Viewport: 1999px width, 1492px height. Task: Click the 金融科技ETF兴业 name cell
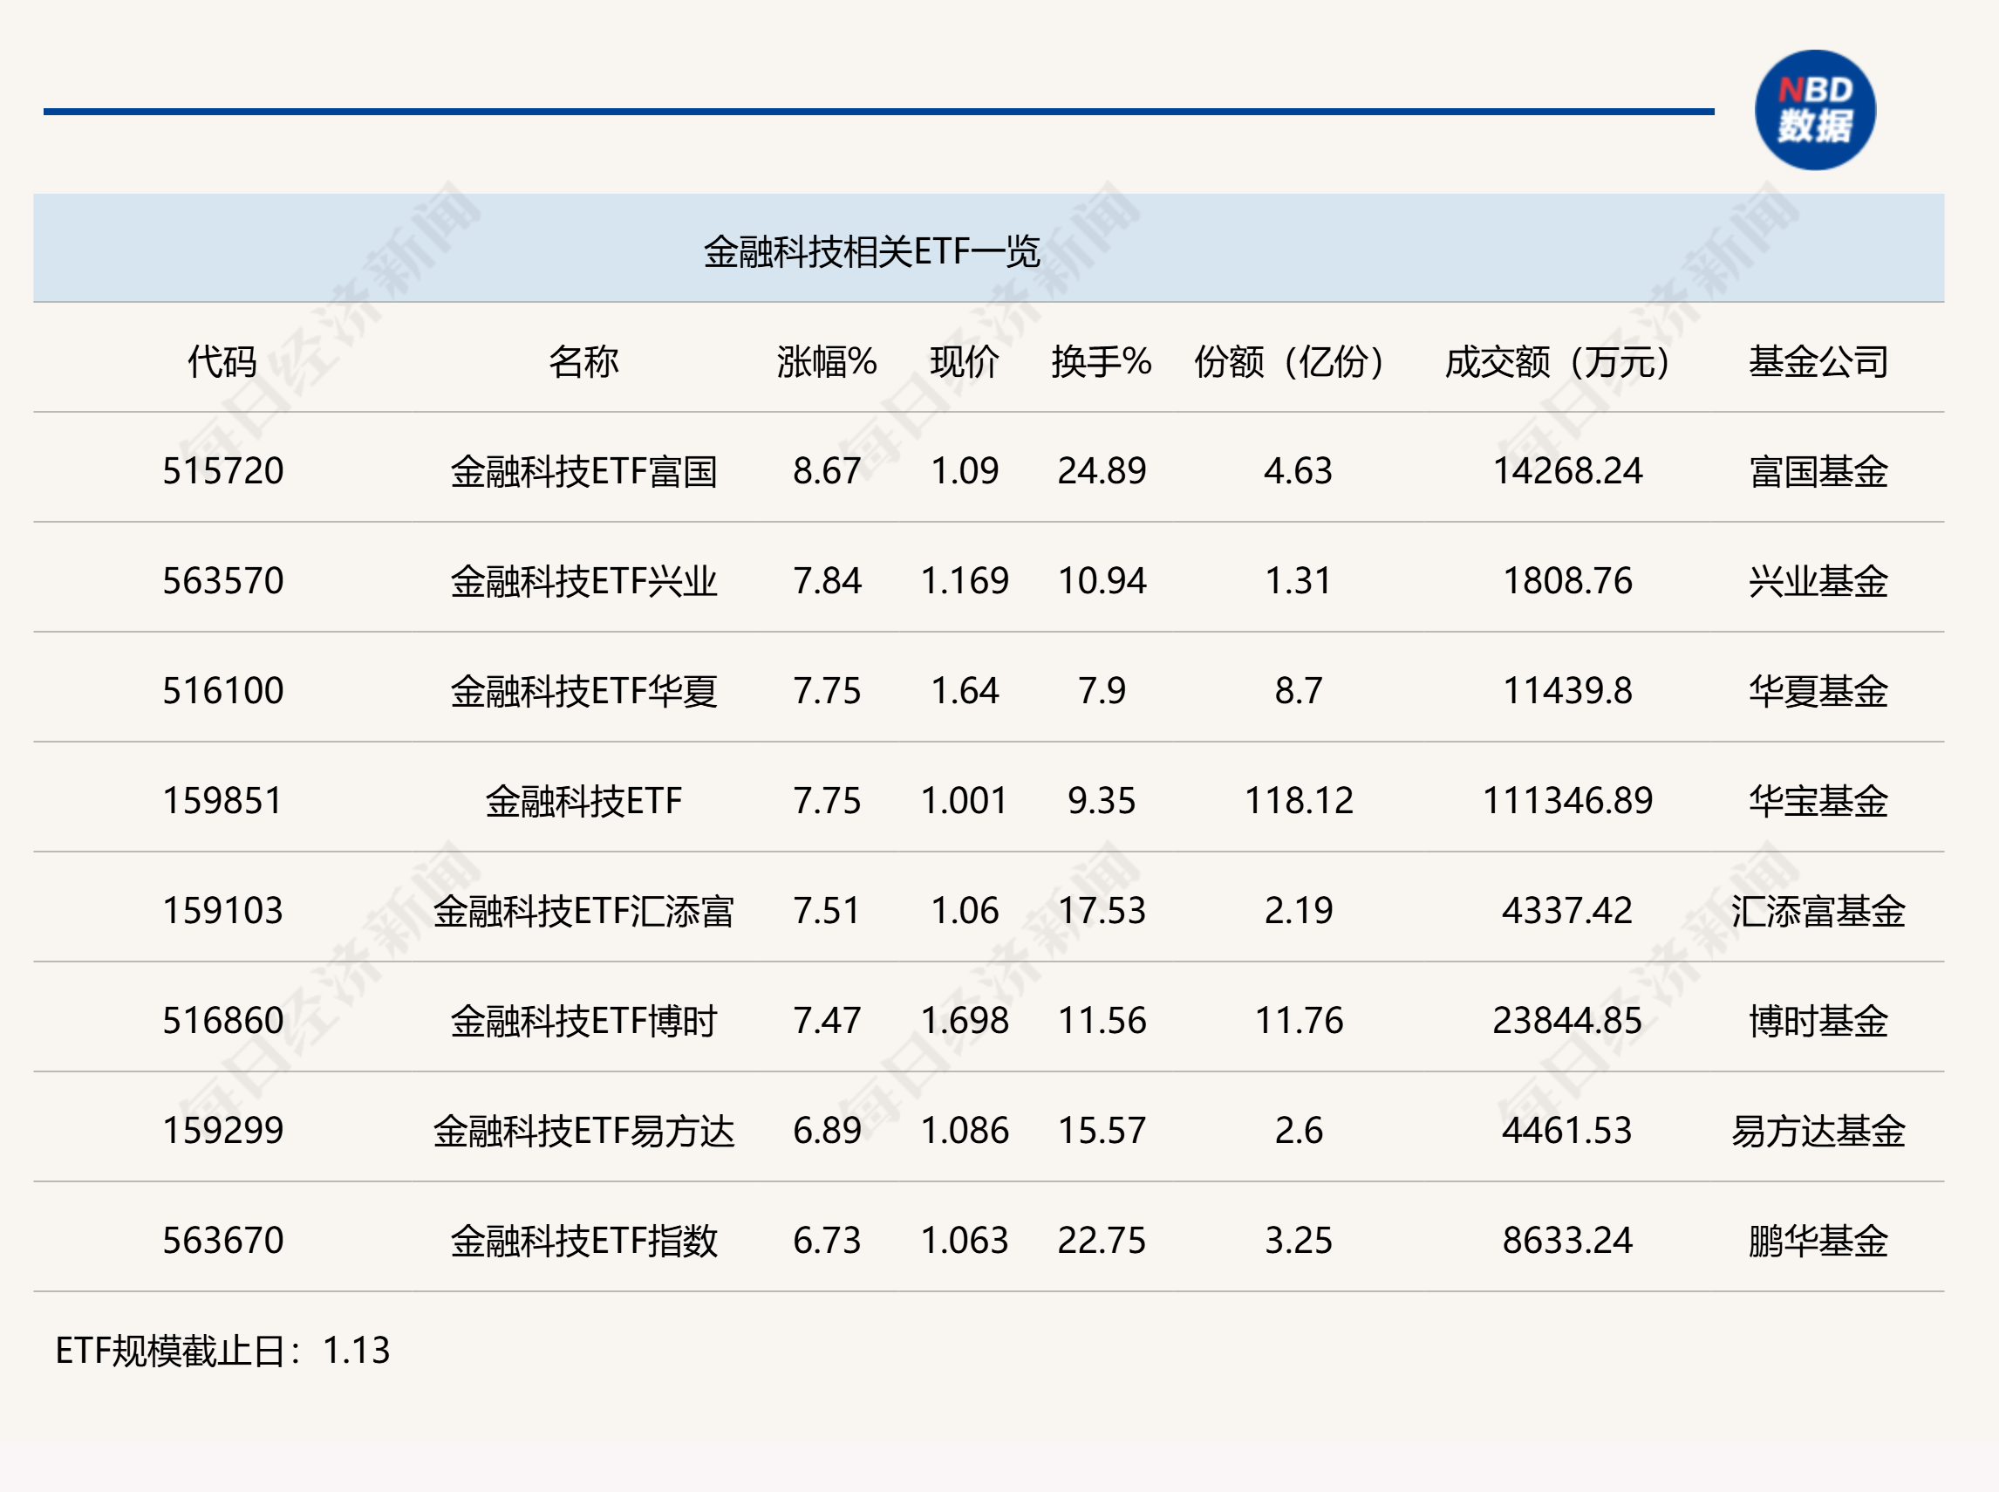(586, 581)
